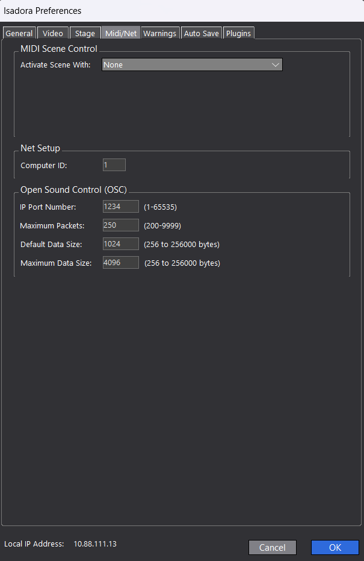The image size is (364, 561).
Task: Click the Default Data Size field
Action: pyautogui.click(x=120, y=244)
